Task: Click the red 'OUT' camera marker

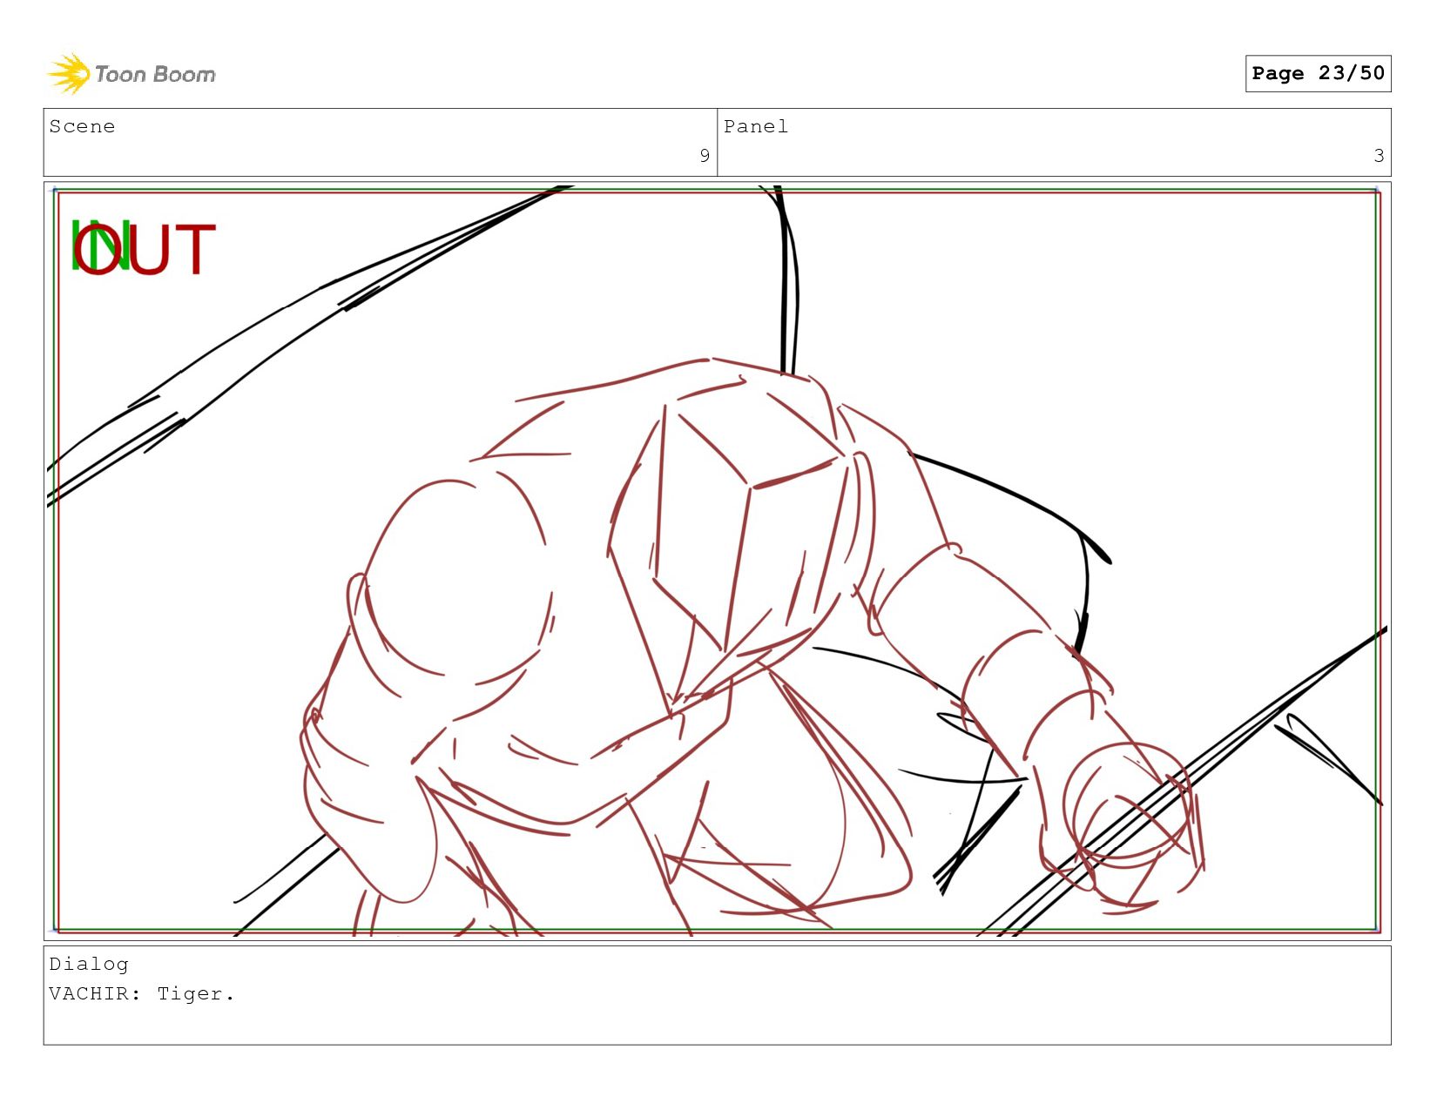Action: [x=145, y=248]
